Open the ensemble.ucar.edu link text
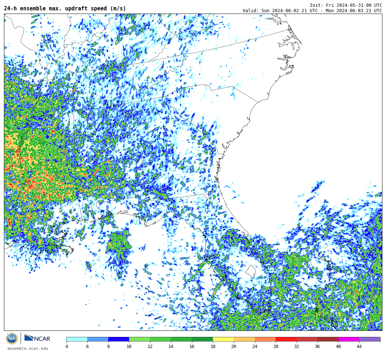The width and height of the screenshot is (386, 353). 28,348
